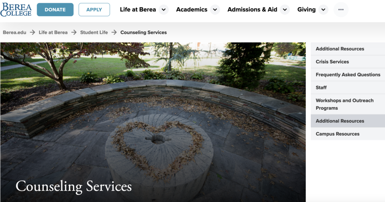Image resolution: width=385 pixels, height=202 pixels.
Task: Go to Student Life breadcrumb
Action: point(94,32)
